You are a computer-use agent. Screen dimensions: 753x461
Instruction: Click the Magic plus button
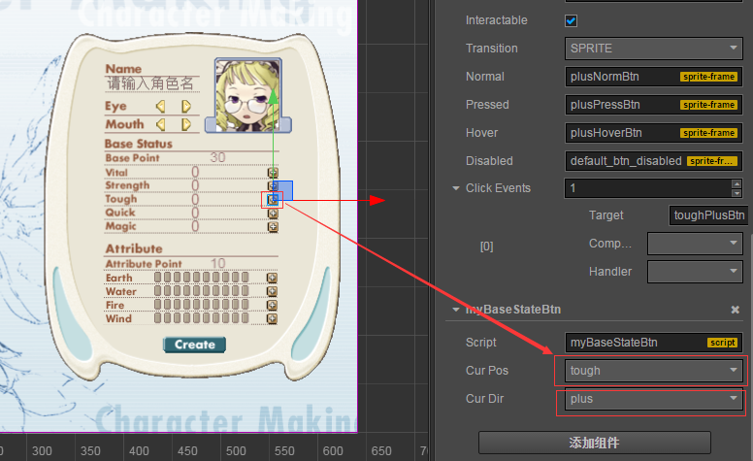pyautogui.click(x=273, y=227)
